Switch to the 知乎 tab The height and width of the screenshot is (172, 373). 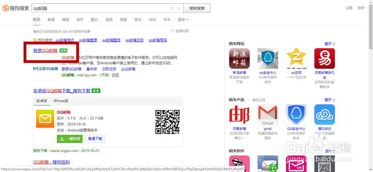click(x=80, y=20)
